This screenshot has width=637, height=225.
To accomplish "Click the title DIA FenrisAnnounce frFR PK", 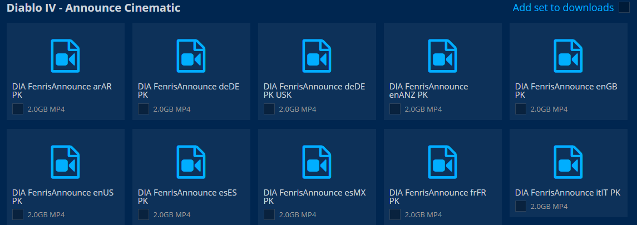I will click(438, 197).
